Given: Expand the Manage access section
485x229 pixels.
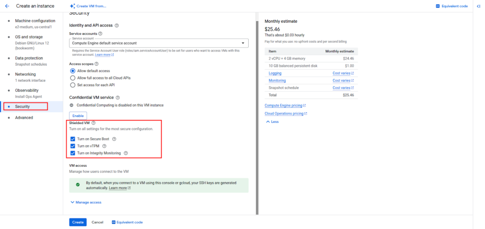Looking at the screenshot, I should point(86,203).
